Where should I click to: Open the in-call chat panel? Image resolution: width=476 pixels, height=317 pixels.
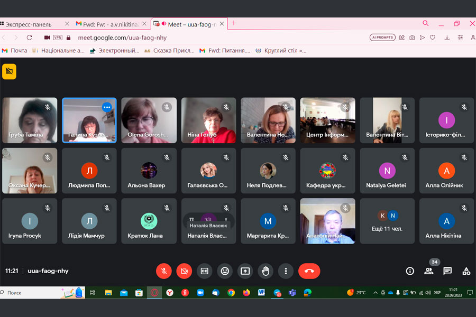[447, 271]
